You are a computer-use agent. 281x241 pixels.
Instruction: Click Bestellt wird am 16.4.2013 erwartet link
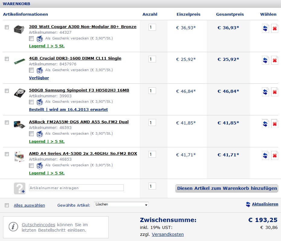tap(68, 109)
